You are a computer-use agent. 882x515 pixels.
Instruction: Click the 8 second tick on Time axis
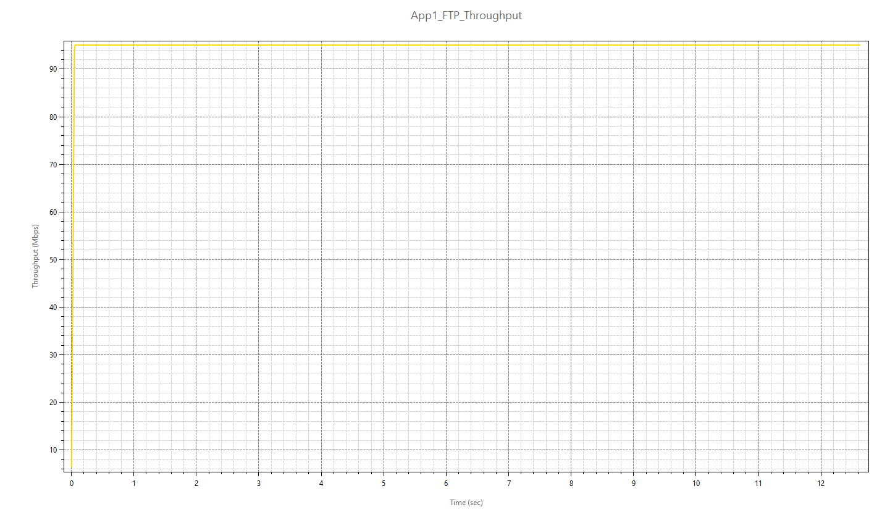click(571, 482)
